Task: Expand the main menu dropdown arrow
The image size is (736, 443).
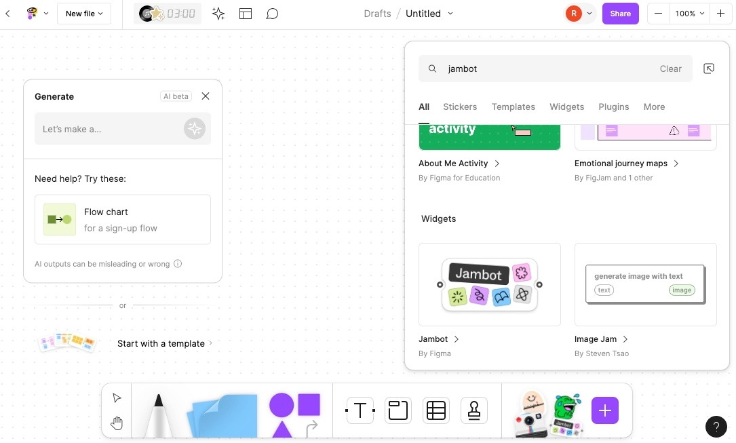Action: tap(46, 14)
